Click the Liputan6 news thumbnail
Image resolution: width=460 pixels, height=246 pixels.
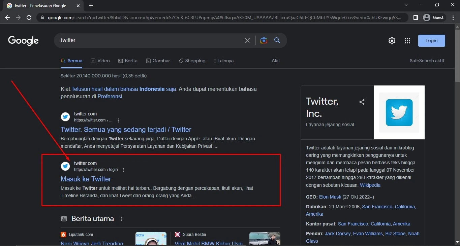151,239
